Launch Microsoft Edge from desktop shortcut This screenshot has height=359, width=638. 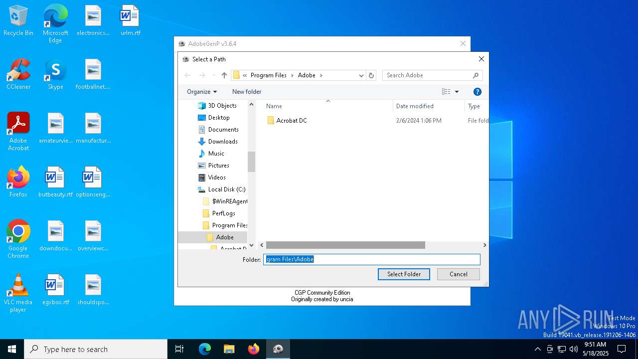point(55,23)
